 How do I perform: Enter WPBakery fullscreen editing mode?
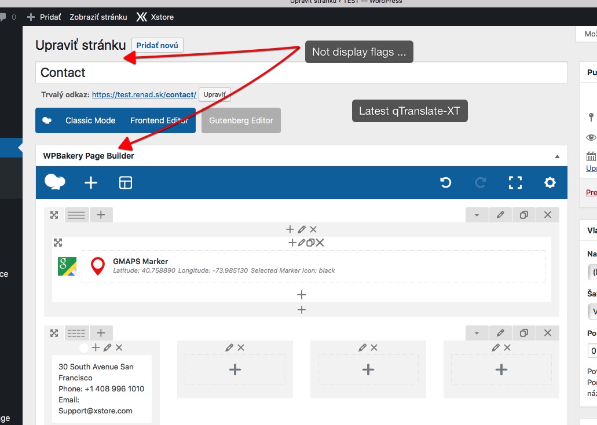[515, 182]
